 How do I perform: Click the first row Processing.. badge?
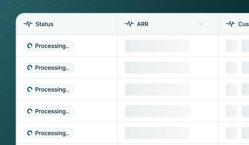(x=49, y=46)
